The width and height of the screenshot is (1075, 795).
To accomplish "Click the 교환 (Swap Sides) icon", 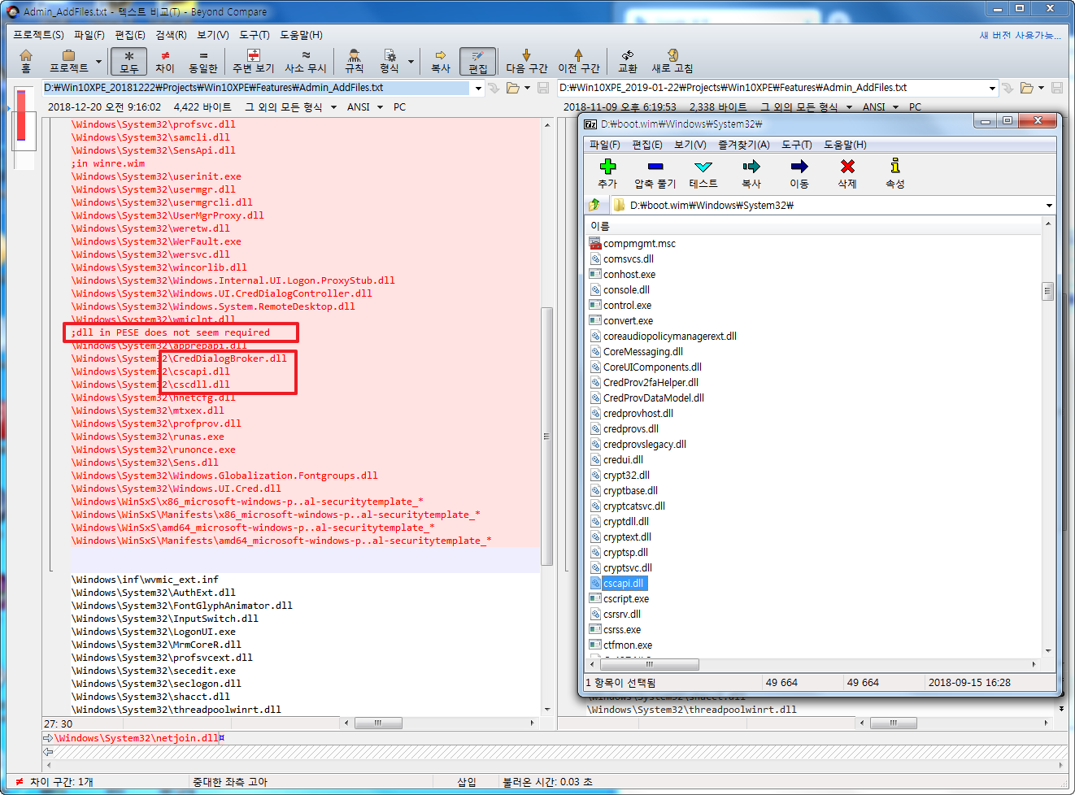I will [x=628, y=61].
